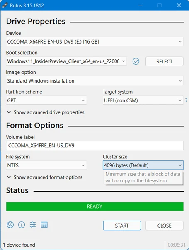Click the Format Options heading
This screenshot has height=250, width=189.
pyautogui.click(x=35, y=126)
